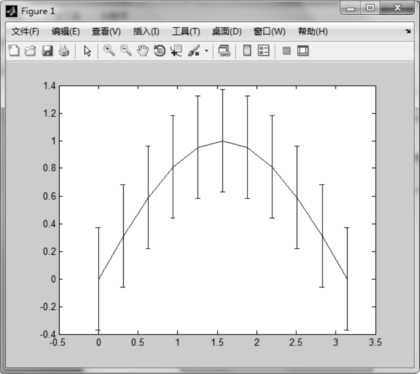Select the Data Cursor tool
This screenshot has height=374, width=420.
176,51
